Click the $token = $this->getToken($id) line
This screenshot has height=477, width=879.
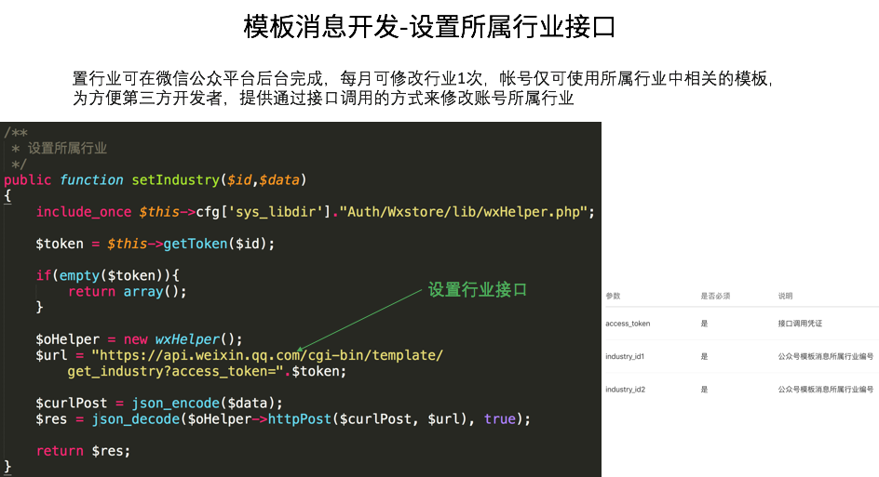point(156,245)
